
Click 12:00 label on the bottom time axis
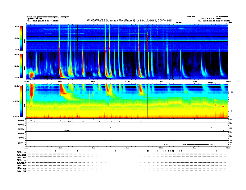pyautogui.click(x=127, y=148)
